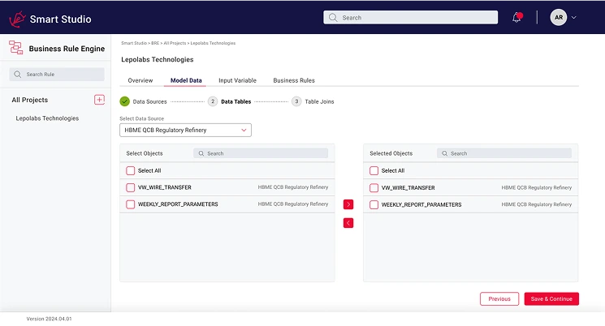Add new project with plus icon
This screenshot has height=326, width=605.
coord(99,100)
